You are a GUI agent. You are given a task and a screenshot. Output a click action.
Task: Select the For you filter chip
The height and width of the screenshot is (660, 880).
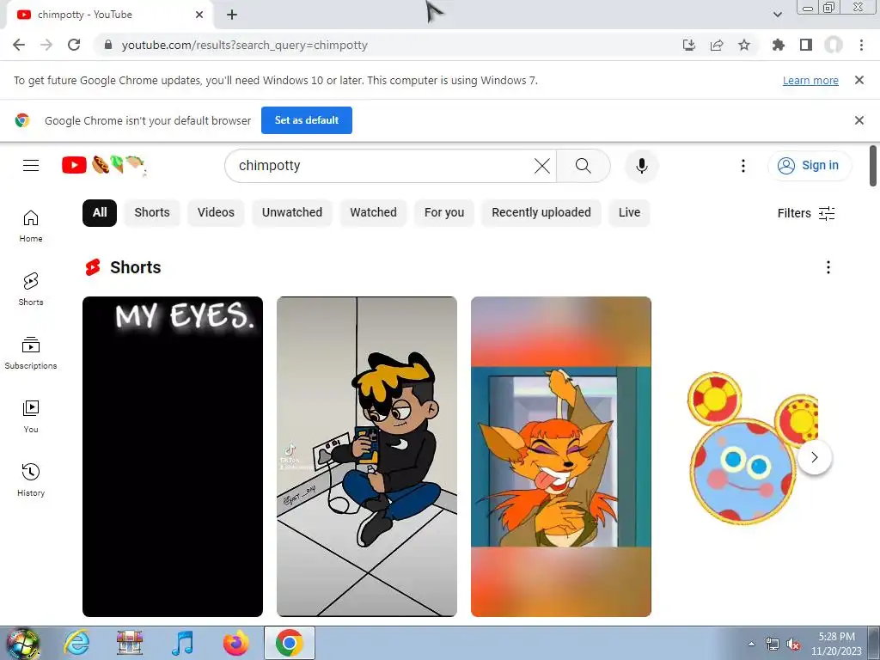(x=444, y=213)
